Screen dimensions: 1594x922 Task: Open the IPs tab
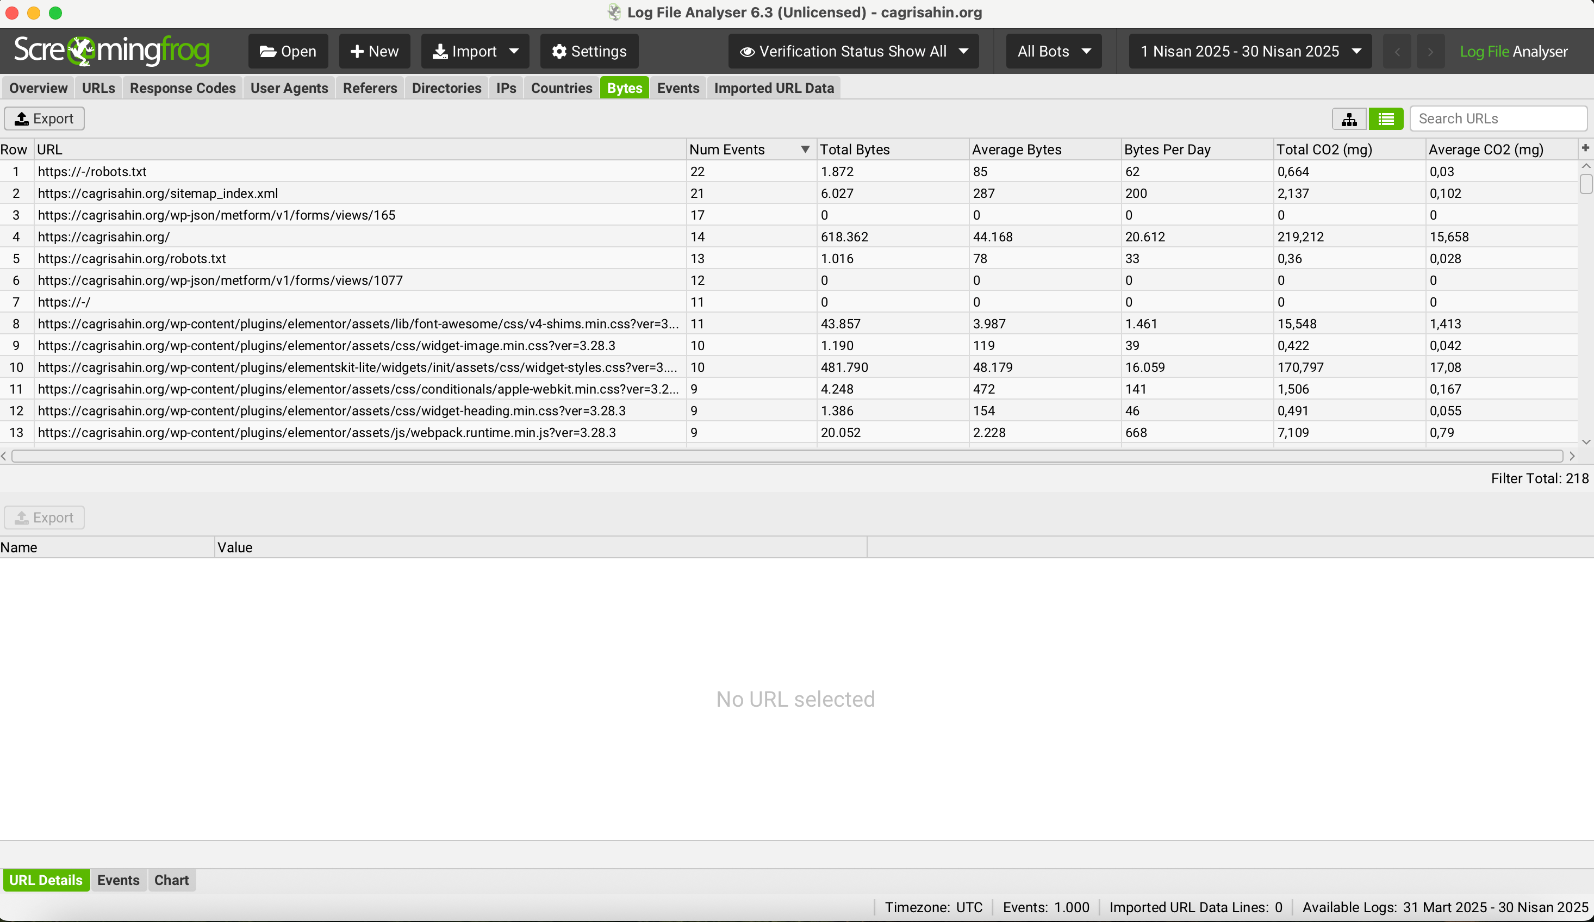pos(506,88)
